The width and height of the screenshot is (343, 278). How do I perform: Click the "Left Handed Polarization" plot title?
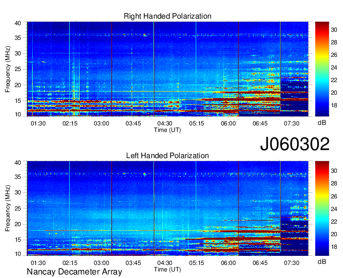(x=167, y=156)
